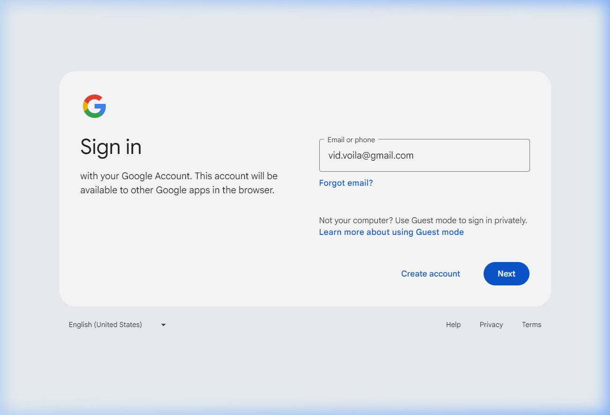Click the "Sign in" heading
This screenshot has height=415, width=610.
click(110, 147)
